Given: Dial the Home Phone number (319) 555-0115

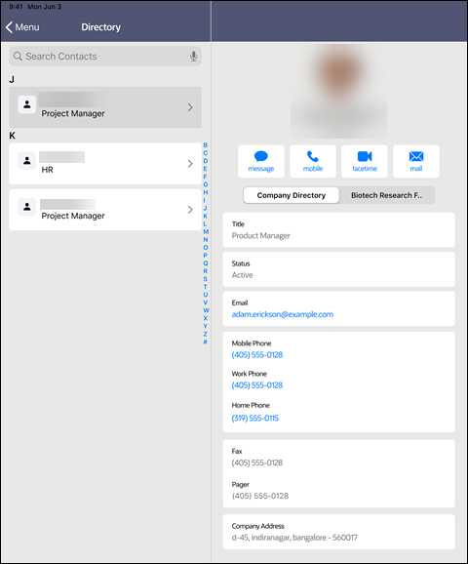Looking at the screenshot, I should pyautogui.click(x=255, y=418).
